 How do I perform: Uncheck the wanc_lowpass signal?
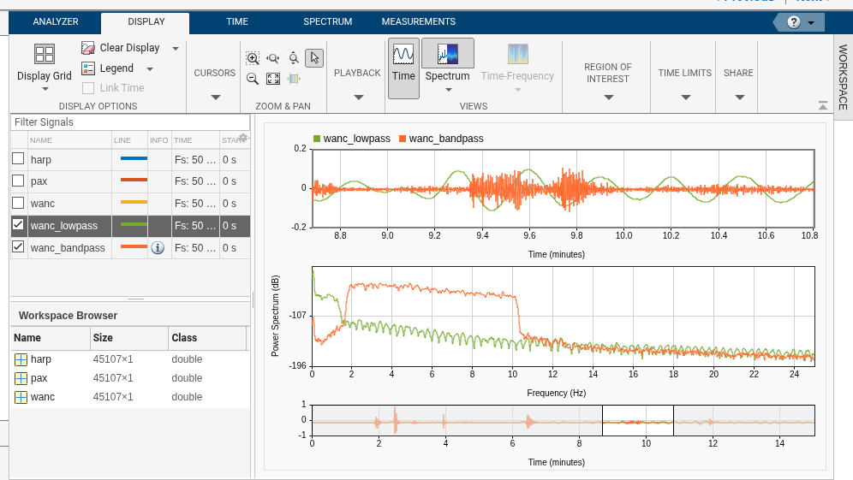(18, 226)
